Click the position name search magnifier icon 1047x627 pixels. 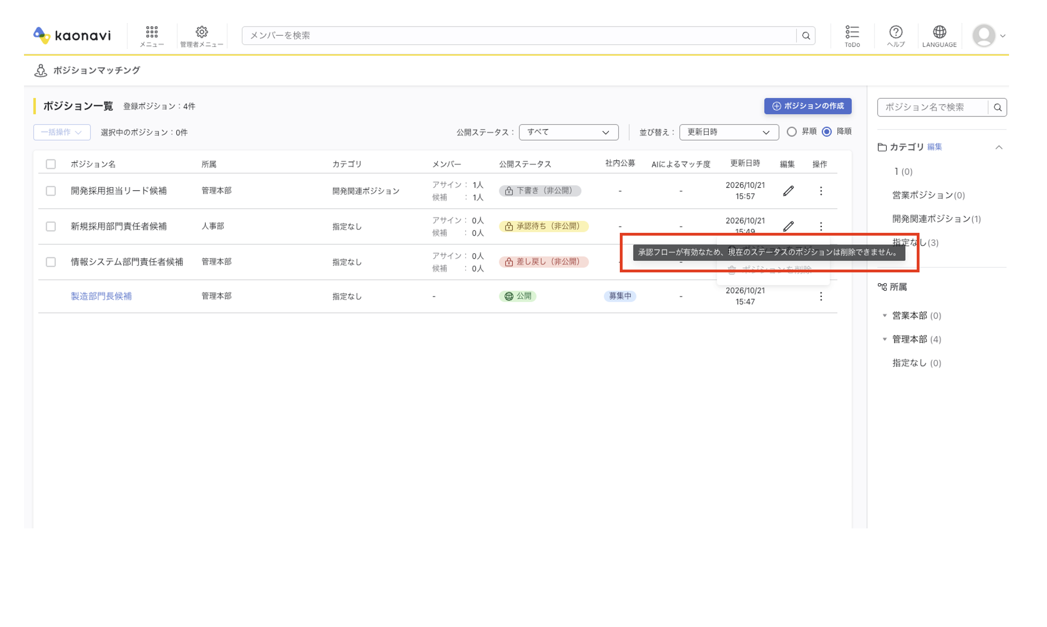997,107
